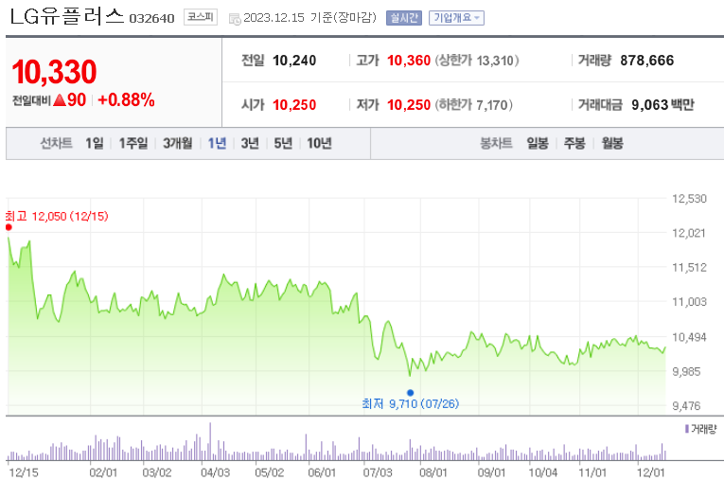
Task: Click the stock code 032640
Action: (152, 19)
